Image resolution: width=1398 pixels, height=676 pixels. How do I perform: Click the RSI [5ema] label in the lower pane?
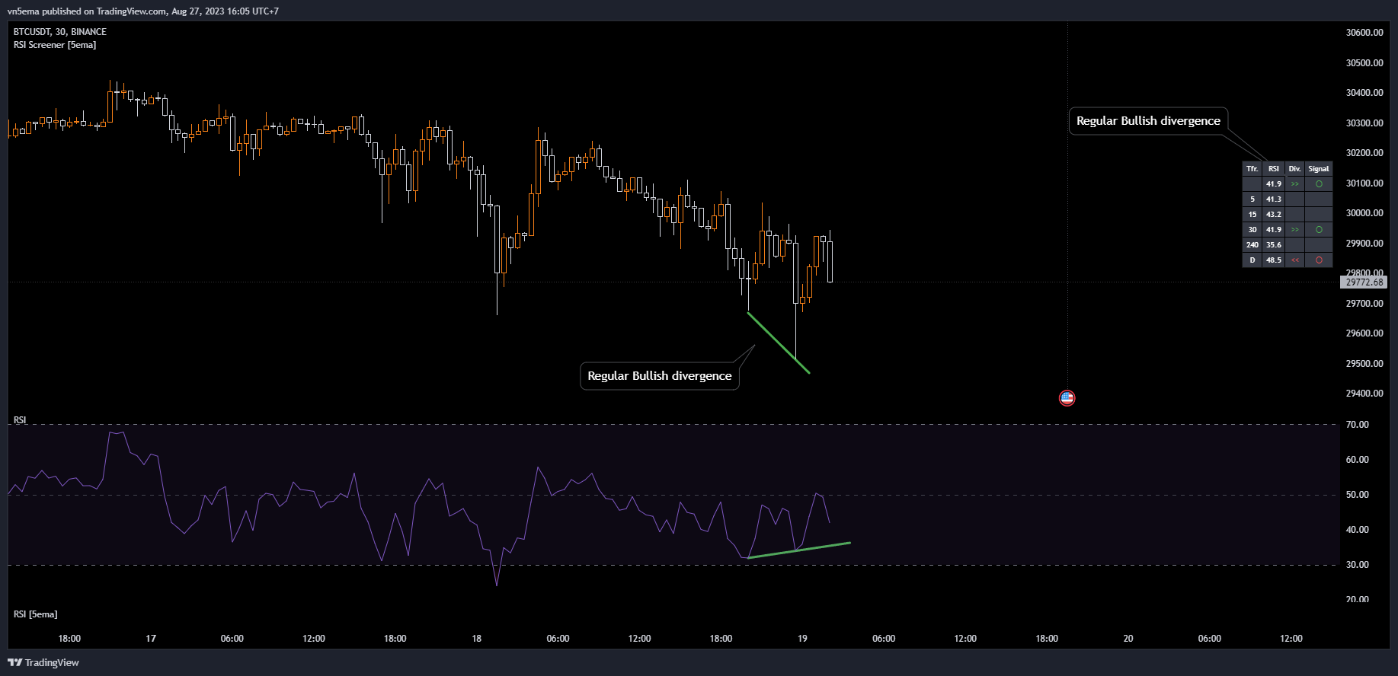(36, 614)
